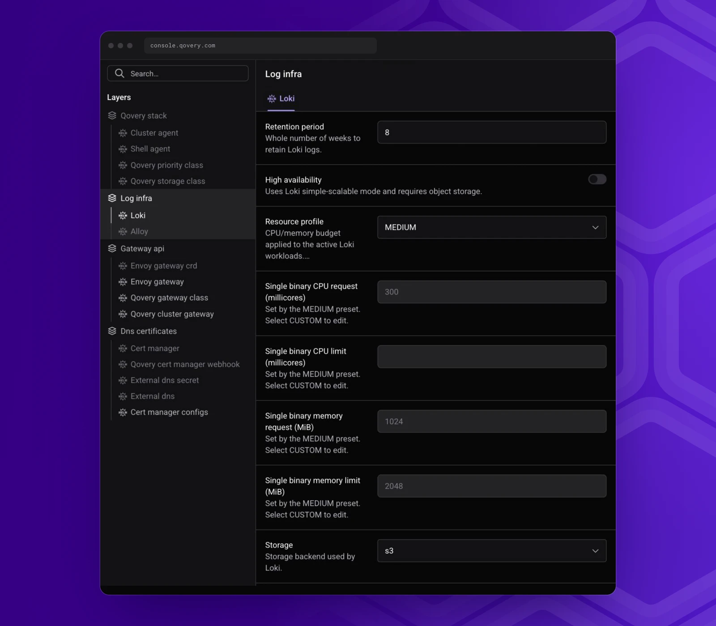
Task: Click the Layers heading text
Action: (119, 97)
